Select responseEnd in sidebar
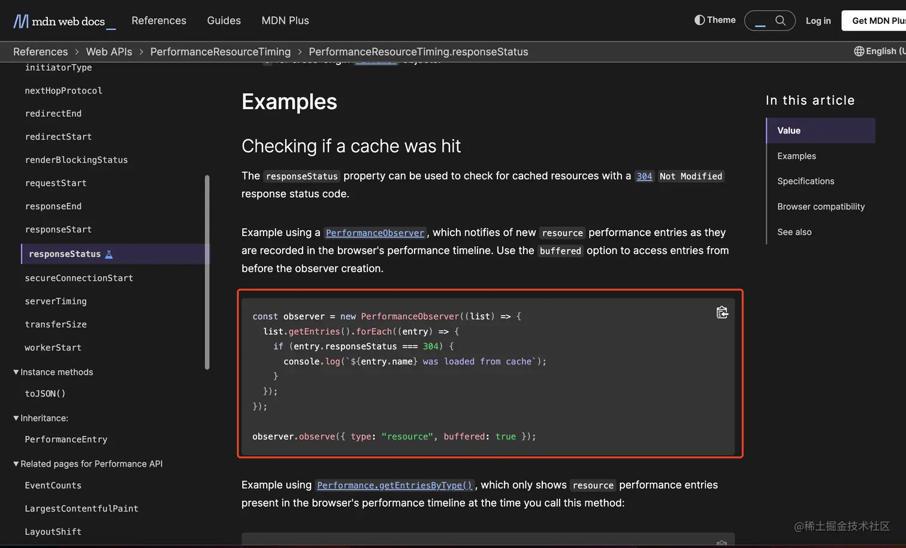The height and width of the screenshot is (548, 906). click(x=53, y=206)
